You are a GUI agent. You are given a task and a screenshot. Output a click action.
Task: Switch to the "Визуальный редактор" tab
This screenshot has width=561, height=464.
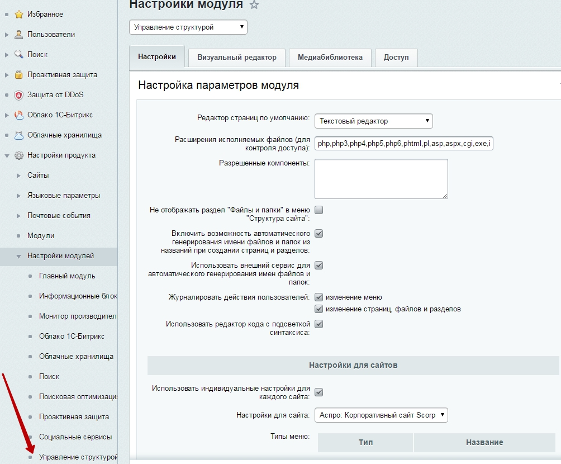(x=236, y=57)
